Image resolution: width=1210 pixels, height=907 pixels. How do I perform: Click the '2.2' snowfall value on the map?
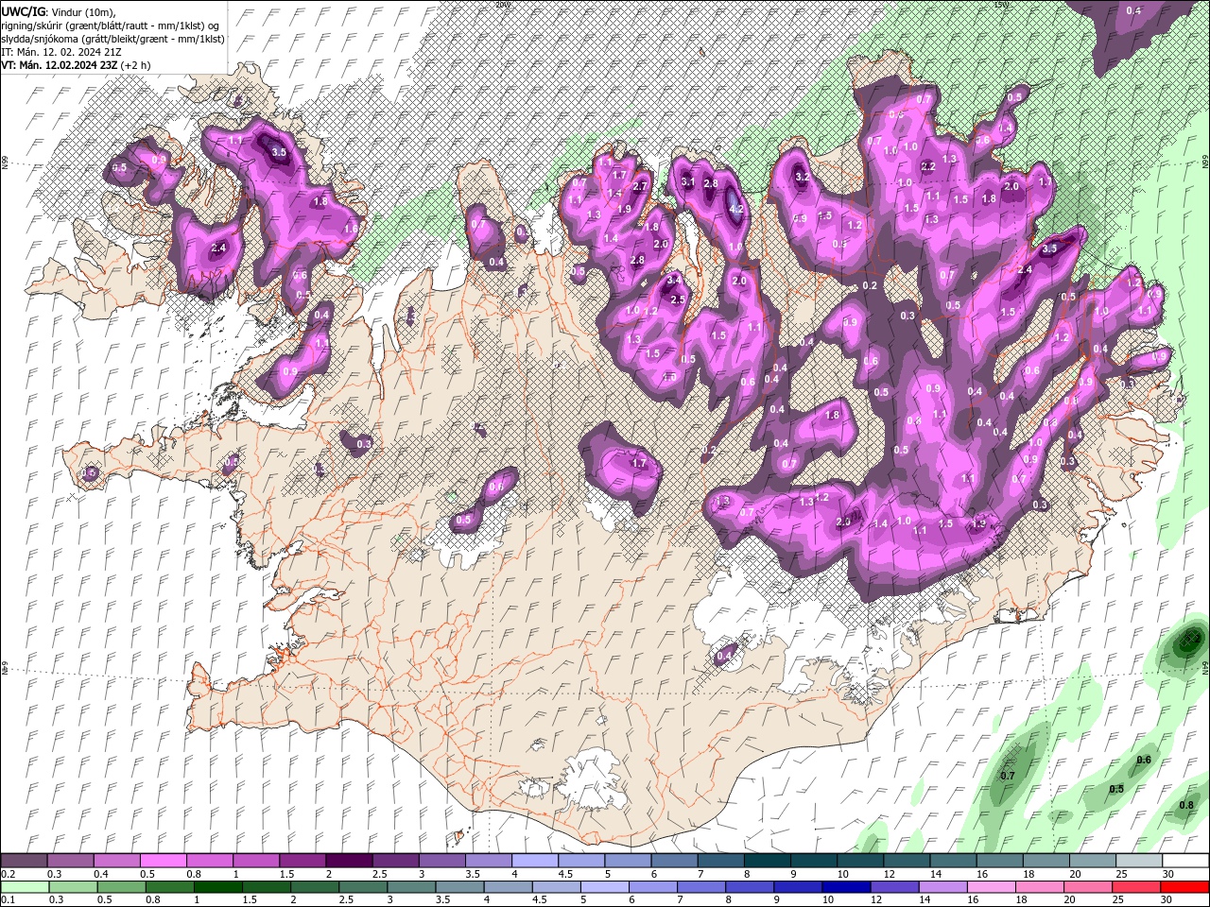pyautogui.click(x=927, y=166)
